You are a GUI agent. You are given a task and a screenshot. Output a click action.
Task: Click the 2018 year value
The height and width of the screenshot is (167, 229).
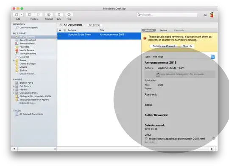[161, 85]
